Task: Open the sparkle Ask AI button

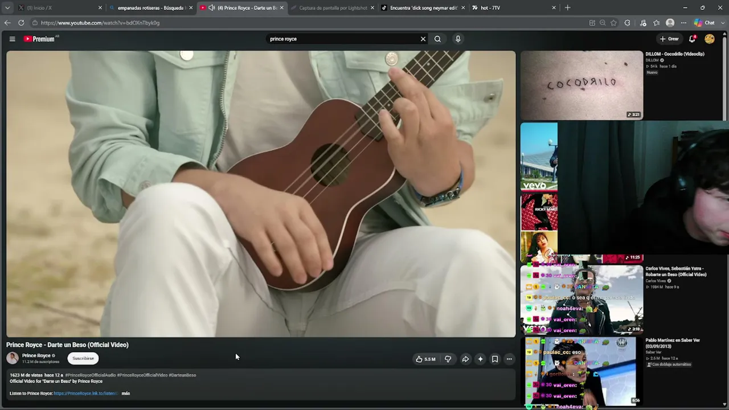Action: click(480, 359)
